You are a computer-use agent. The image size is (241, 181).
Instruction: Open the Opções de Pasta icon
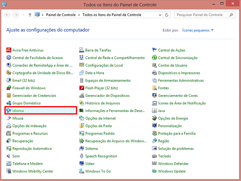pos(82,126)
